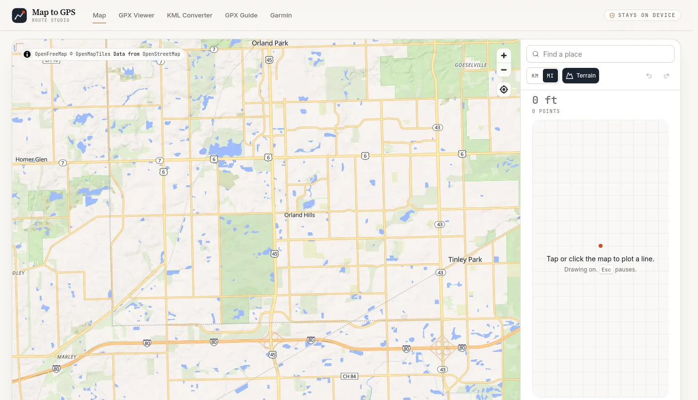The image size is (698, 400).
Task: Open the map attribution info icon
Action: (x=27, y=54)
